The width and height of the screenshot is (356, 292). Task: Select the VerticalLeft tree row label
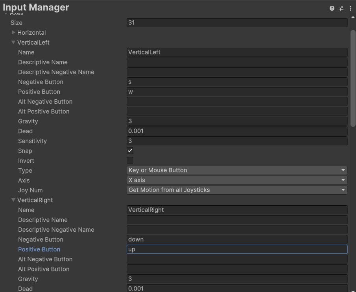coord(33,42)
